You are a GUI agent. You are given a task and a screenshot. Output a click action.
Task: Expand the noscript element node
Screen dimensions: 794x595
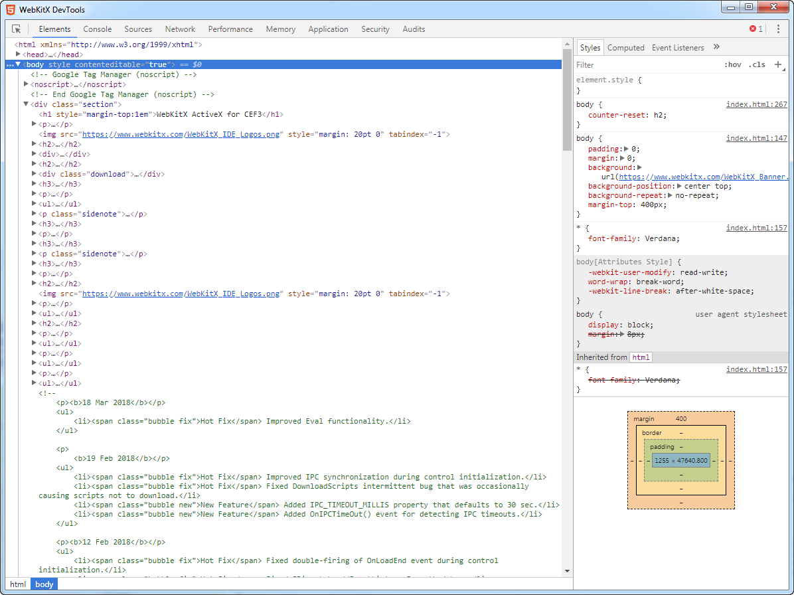pos(26,84)
